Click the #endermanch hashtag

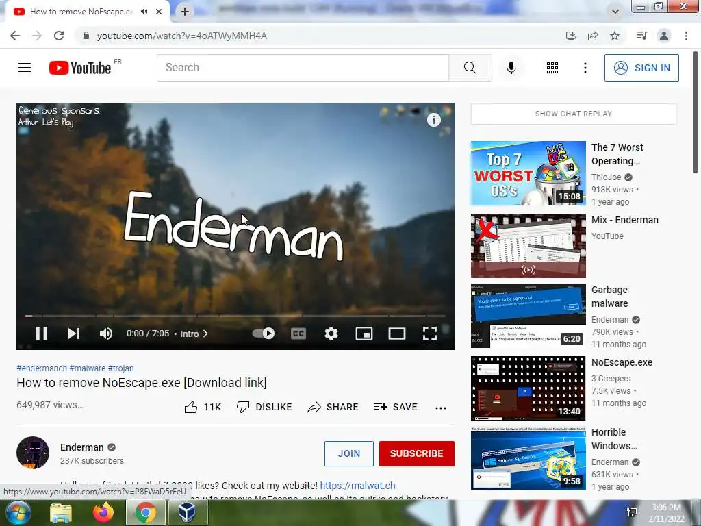click(42, 368)
